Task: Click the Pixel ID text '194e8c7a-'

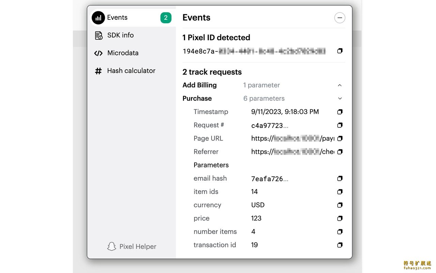Action: tap(201, 51)
